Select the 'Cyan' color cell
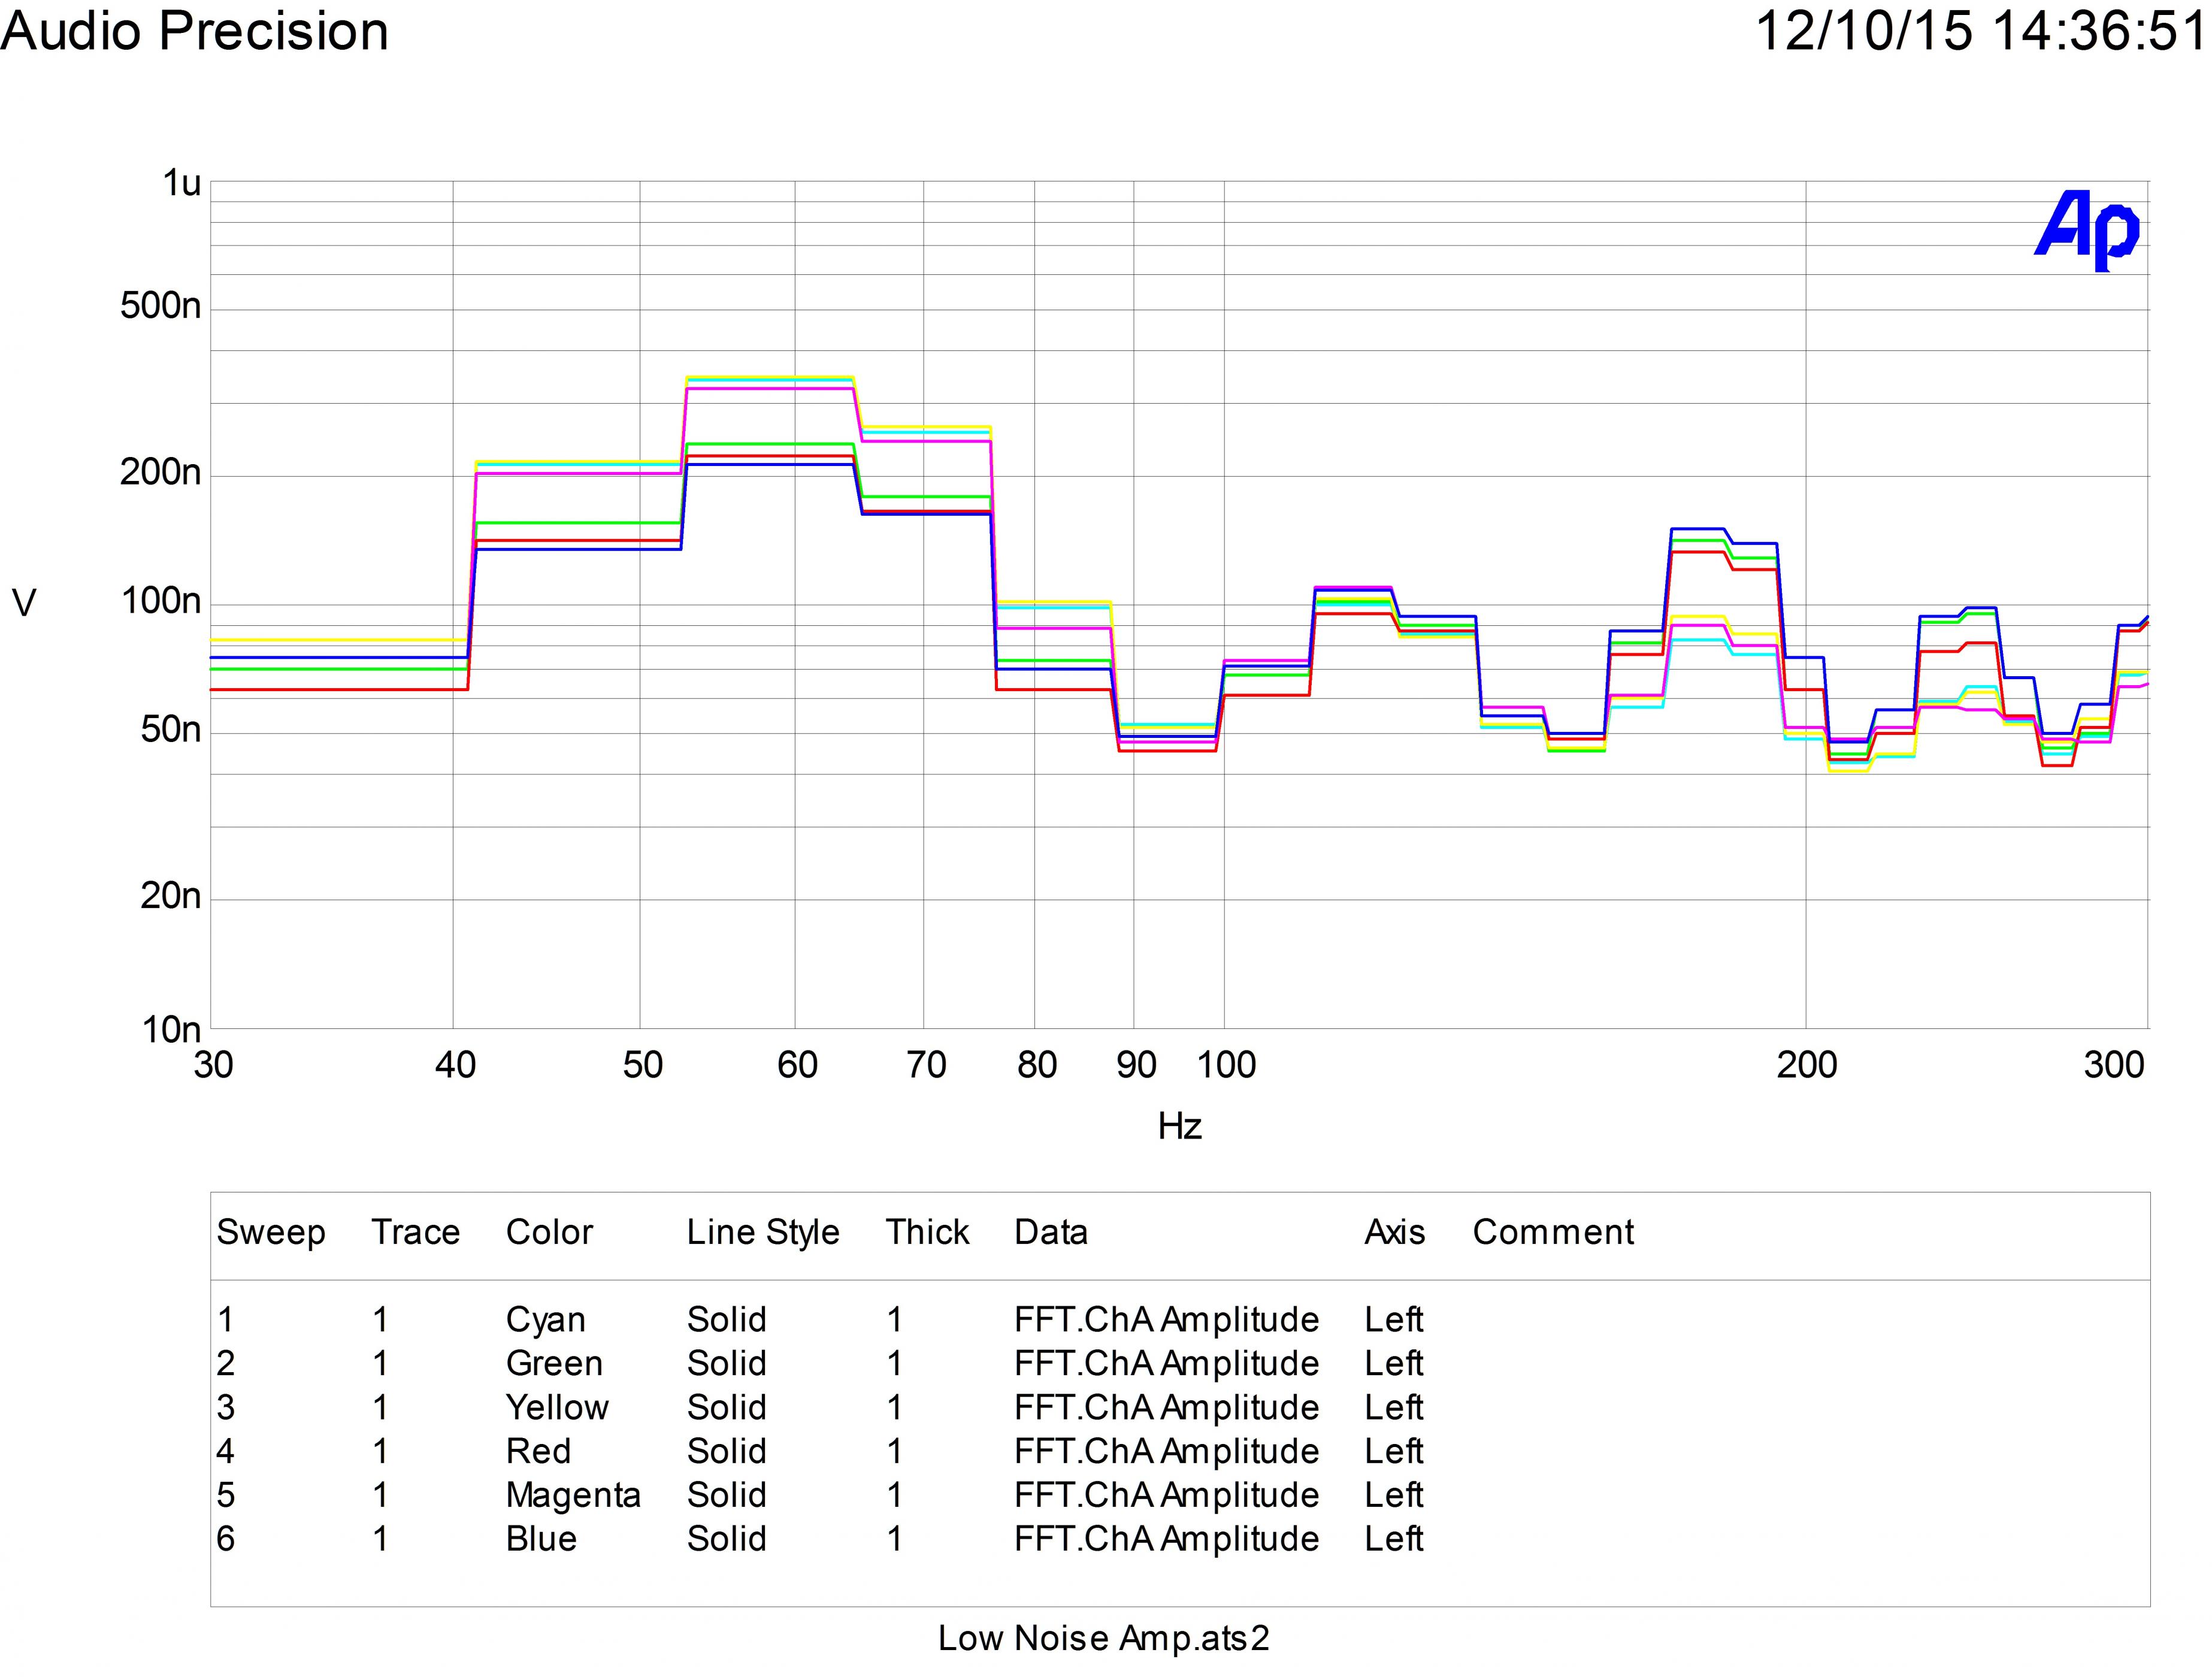Image resolution: width=2212 pixels, height=1677 pixels. click(x=545, y=1321)
